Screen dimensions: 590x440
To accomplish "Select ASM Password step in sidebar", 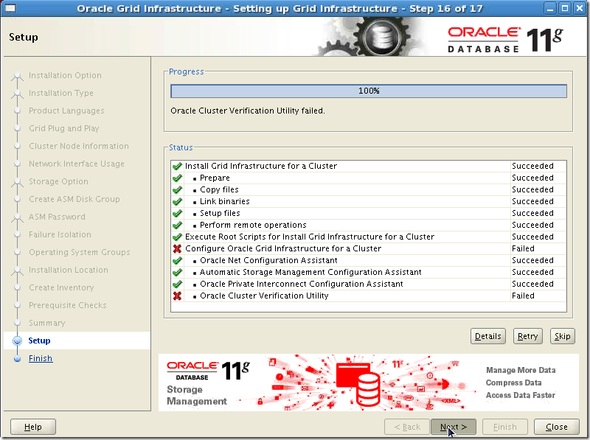I will pos(57,217).
